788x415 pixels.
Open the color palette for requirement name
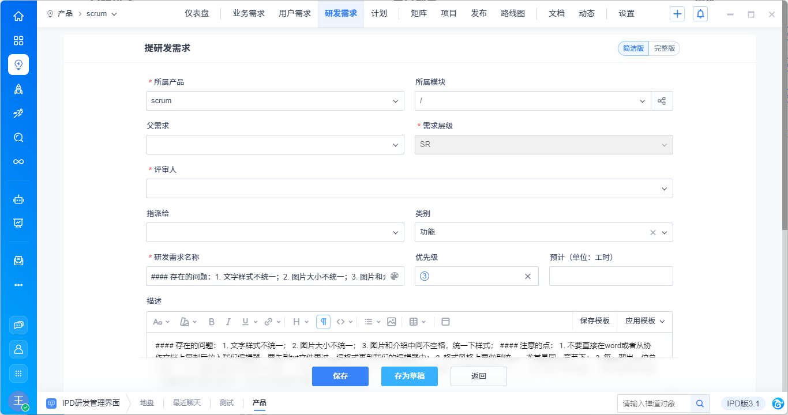point(395,276)
